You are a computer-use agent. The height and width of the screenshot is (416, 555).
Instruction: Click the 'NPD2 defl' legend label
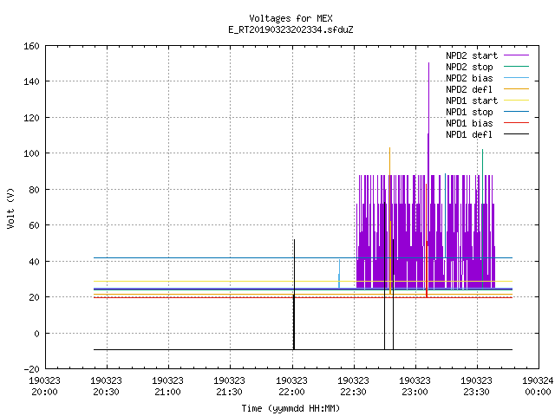pos(469,89)
